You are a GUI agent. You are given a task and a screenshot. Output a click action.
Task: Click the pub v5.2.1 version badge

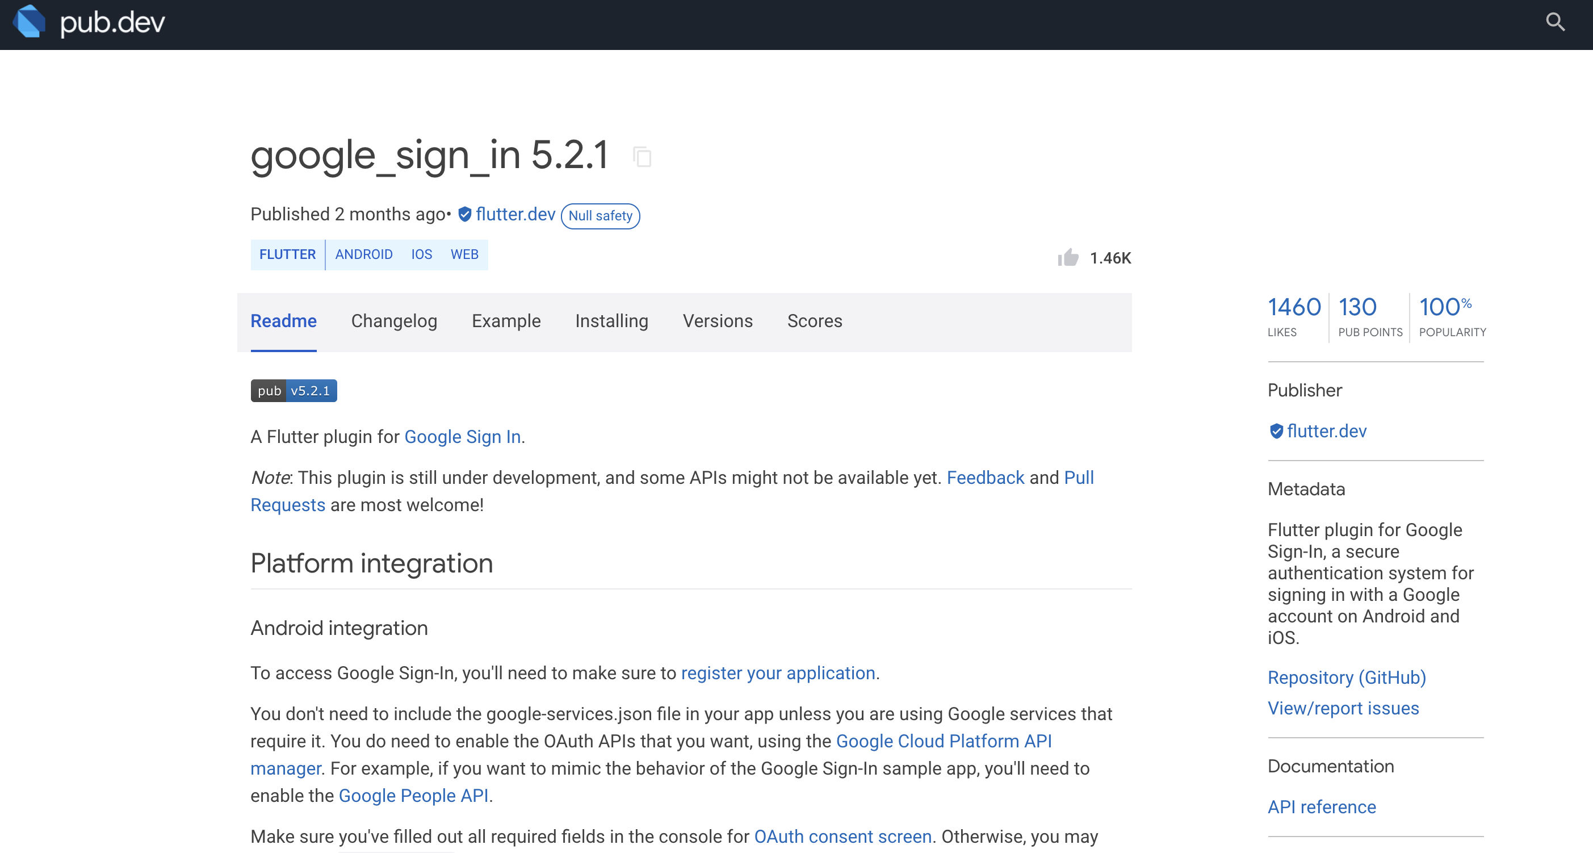click(x=293, y=391)
